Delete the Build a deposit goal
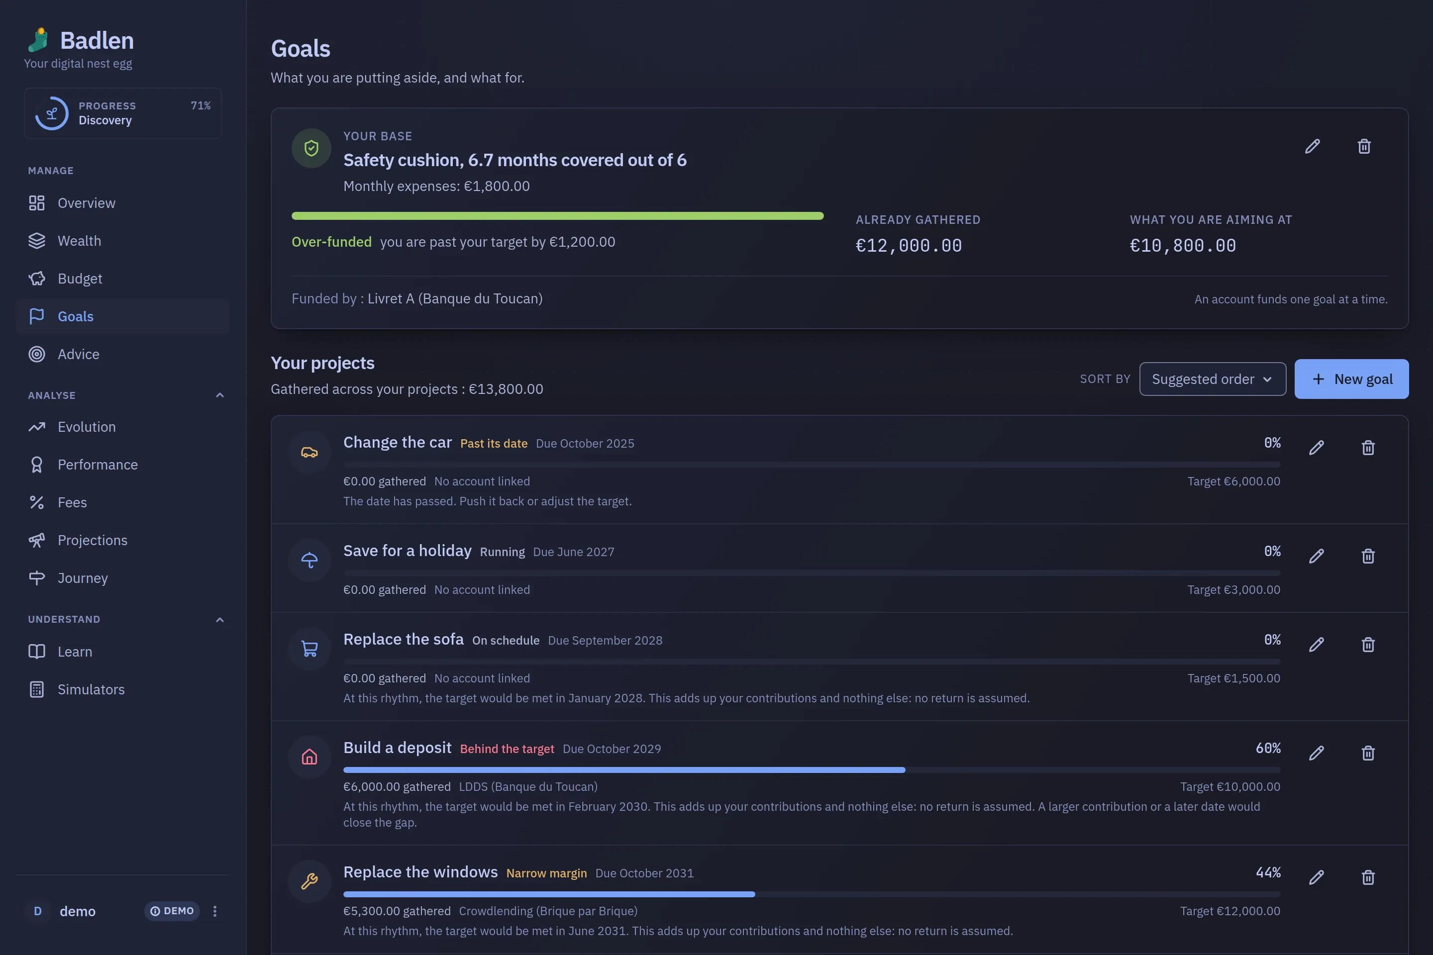This screenshot has height=955, width=1433. pyautogui.click(x=1368, y=753)
